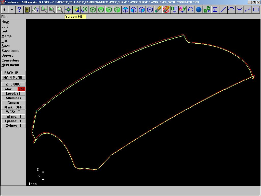This screenshot has height=196, width=261.
Task: Open the Attributes button
Action: pos(13,98)
